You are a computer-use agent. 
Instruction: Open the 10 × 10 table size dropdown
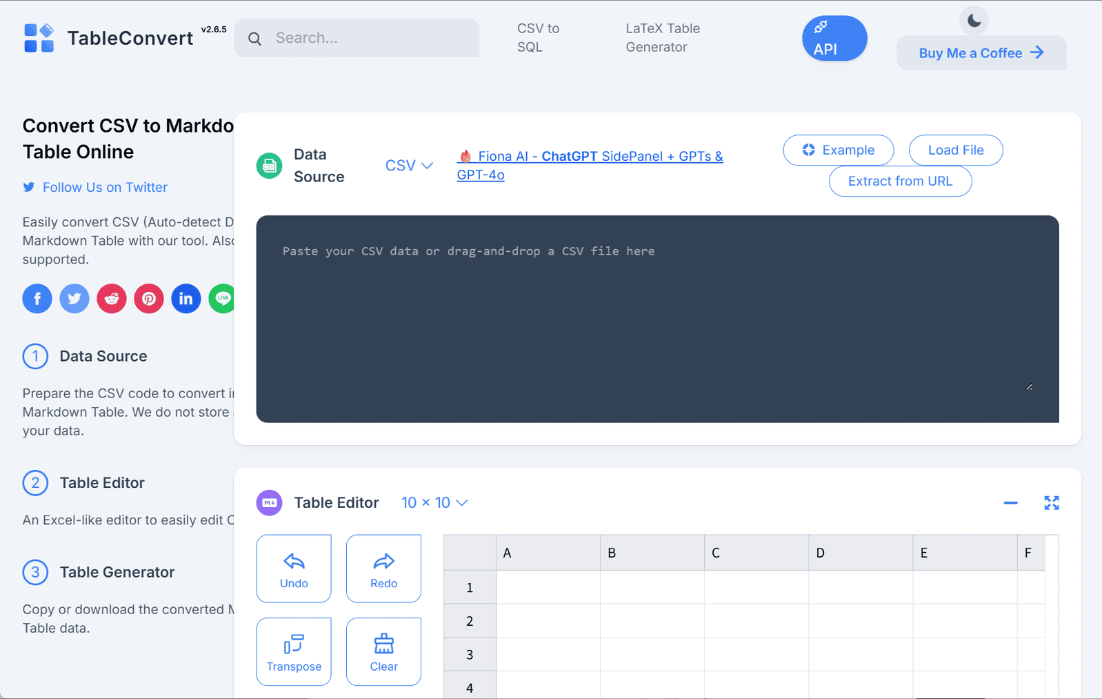click(x=434, y=503)
